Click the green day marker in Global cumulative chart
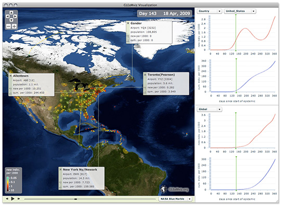 pos(236,173)
